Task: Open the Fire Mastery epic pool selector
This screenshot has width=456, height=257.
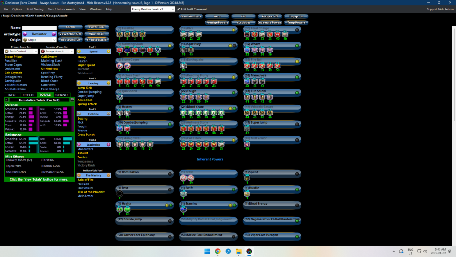Action: [93, 175]
